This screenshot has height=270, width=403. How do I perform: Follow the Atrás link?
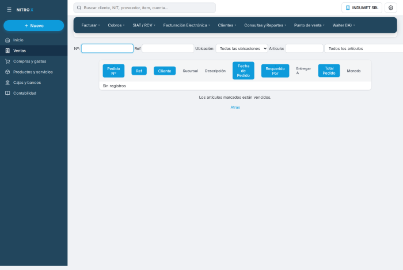(x=235, y=107)
